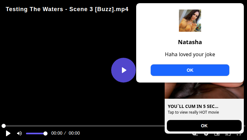Image resolution: width=247 pixels, height=140 pixels.
Task: Click the "Tap to view really HOT movie" text
Action: pyautogui.click(x=193, y=112)
